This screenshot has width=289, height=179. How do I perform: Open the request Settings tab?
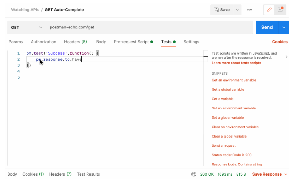coord(191,42)
